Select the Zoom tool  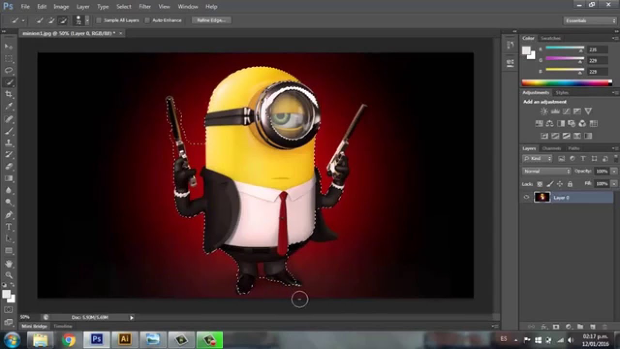[9, 275]
